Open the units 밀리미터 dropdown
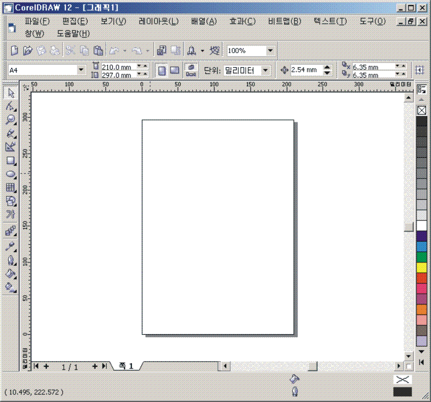The height and width of the screenshot is (402, 431). [x=267, y=70]
